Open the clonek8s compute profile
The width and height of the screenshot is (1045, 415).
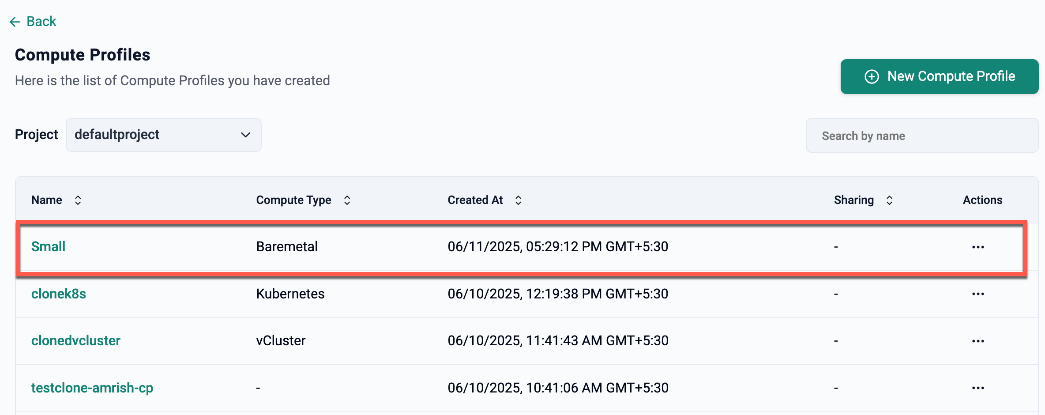coord(58,294)
